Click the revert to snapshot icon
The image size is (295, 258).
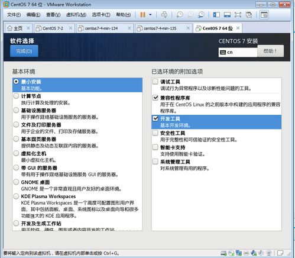pyautogui.click(x=190, y=15)
